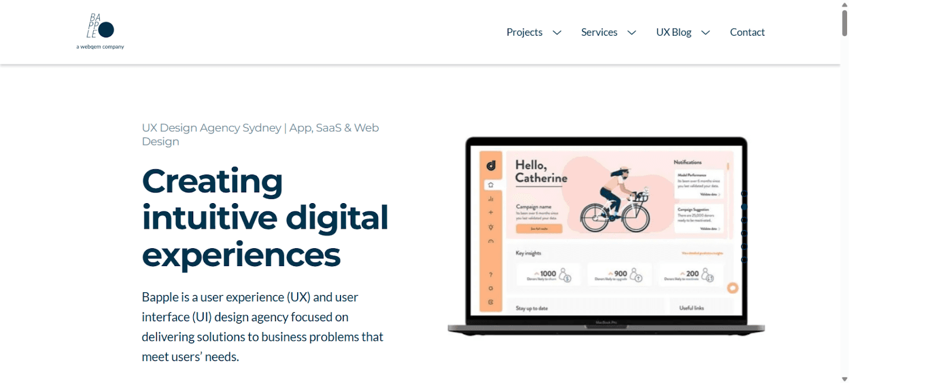Click the 'Key insights' label in mockup
This screenshot has width=951, height=383.
528,253
